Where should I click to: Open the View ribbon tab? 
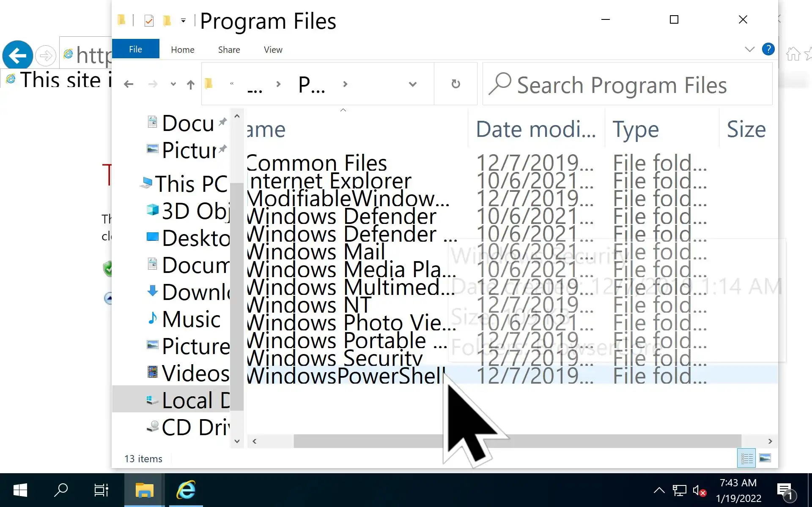pyautogui.click(x=273, y=50)
